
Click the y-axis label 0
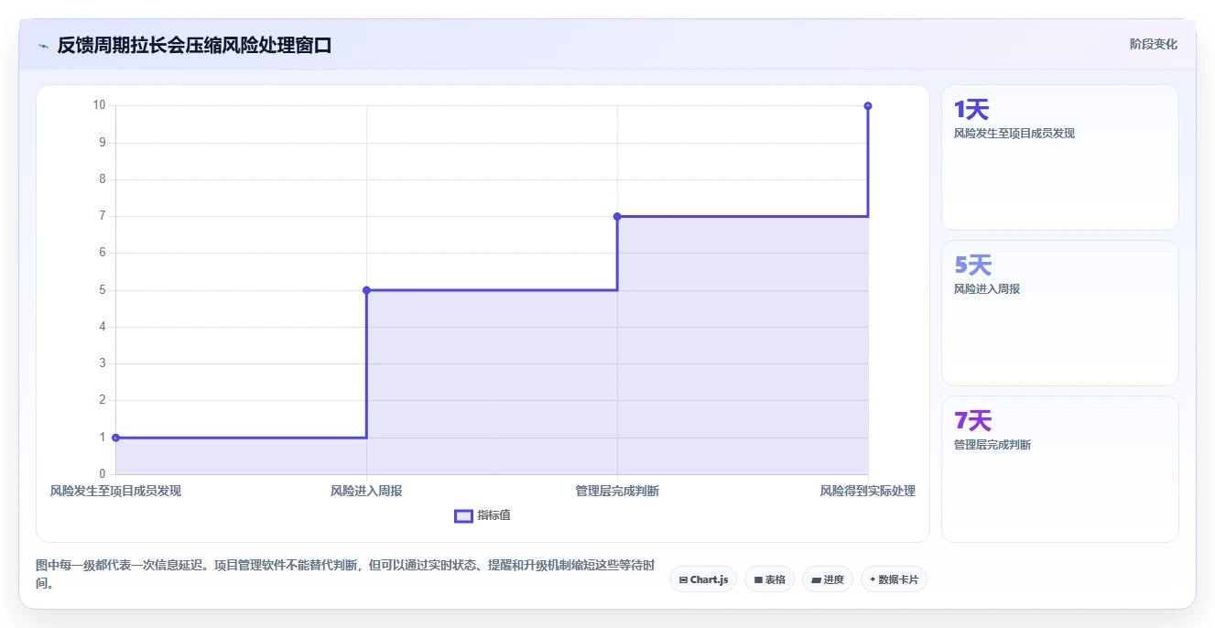[x=103, y=474]
